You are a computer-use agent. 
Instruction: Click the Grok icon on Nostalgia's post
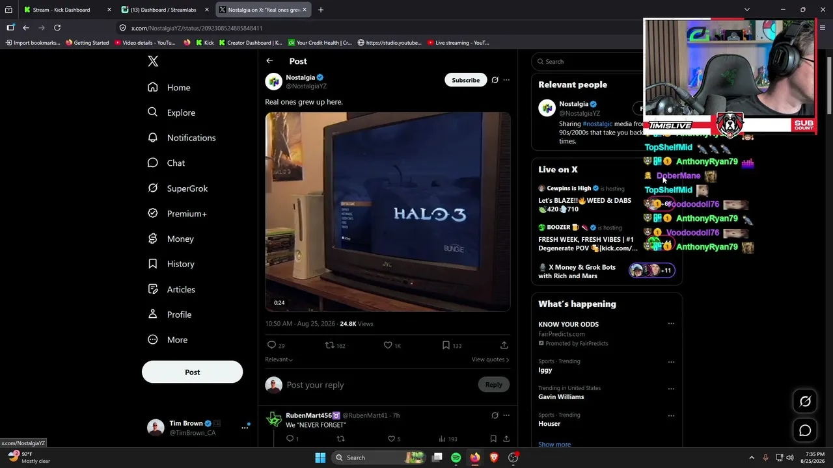pyautogui.click(x=495, y=80)
